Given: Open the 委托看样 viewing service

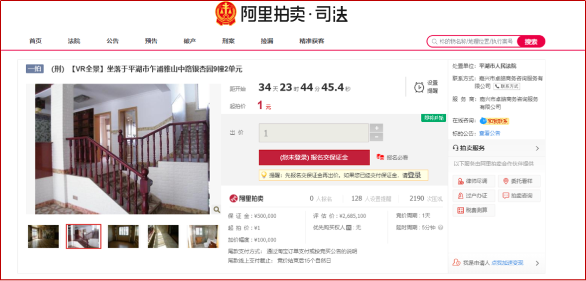Looking at the screenshot, I should point(519,181).
